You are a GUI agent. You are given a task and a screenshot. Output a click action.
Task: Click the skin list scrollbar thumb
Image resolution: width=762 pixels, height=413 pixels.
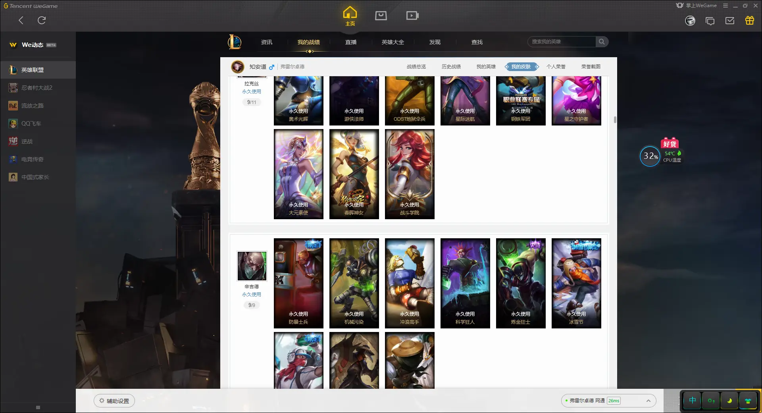[x=615, y=120]
